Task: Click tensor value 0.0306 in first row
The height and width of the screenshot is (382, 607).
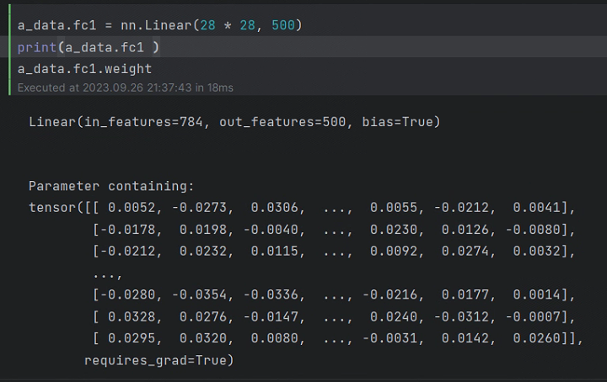Action: coord(274,208)
